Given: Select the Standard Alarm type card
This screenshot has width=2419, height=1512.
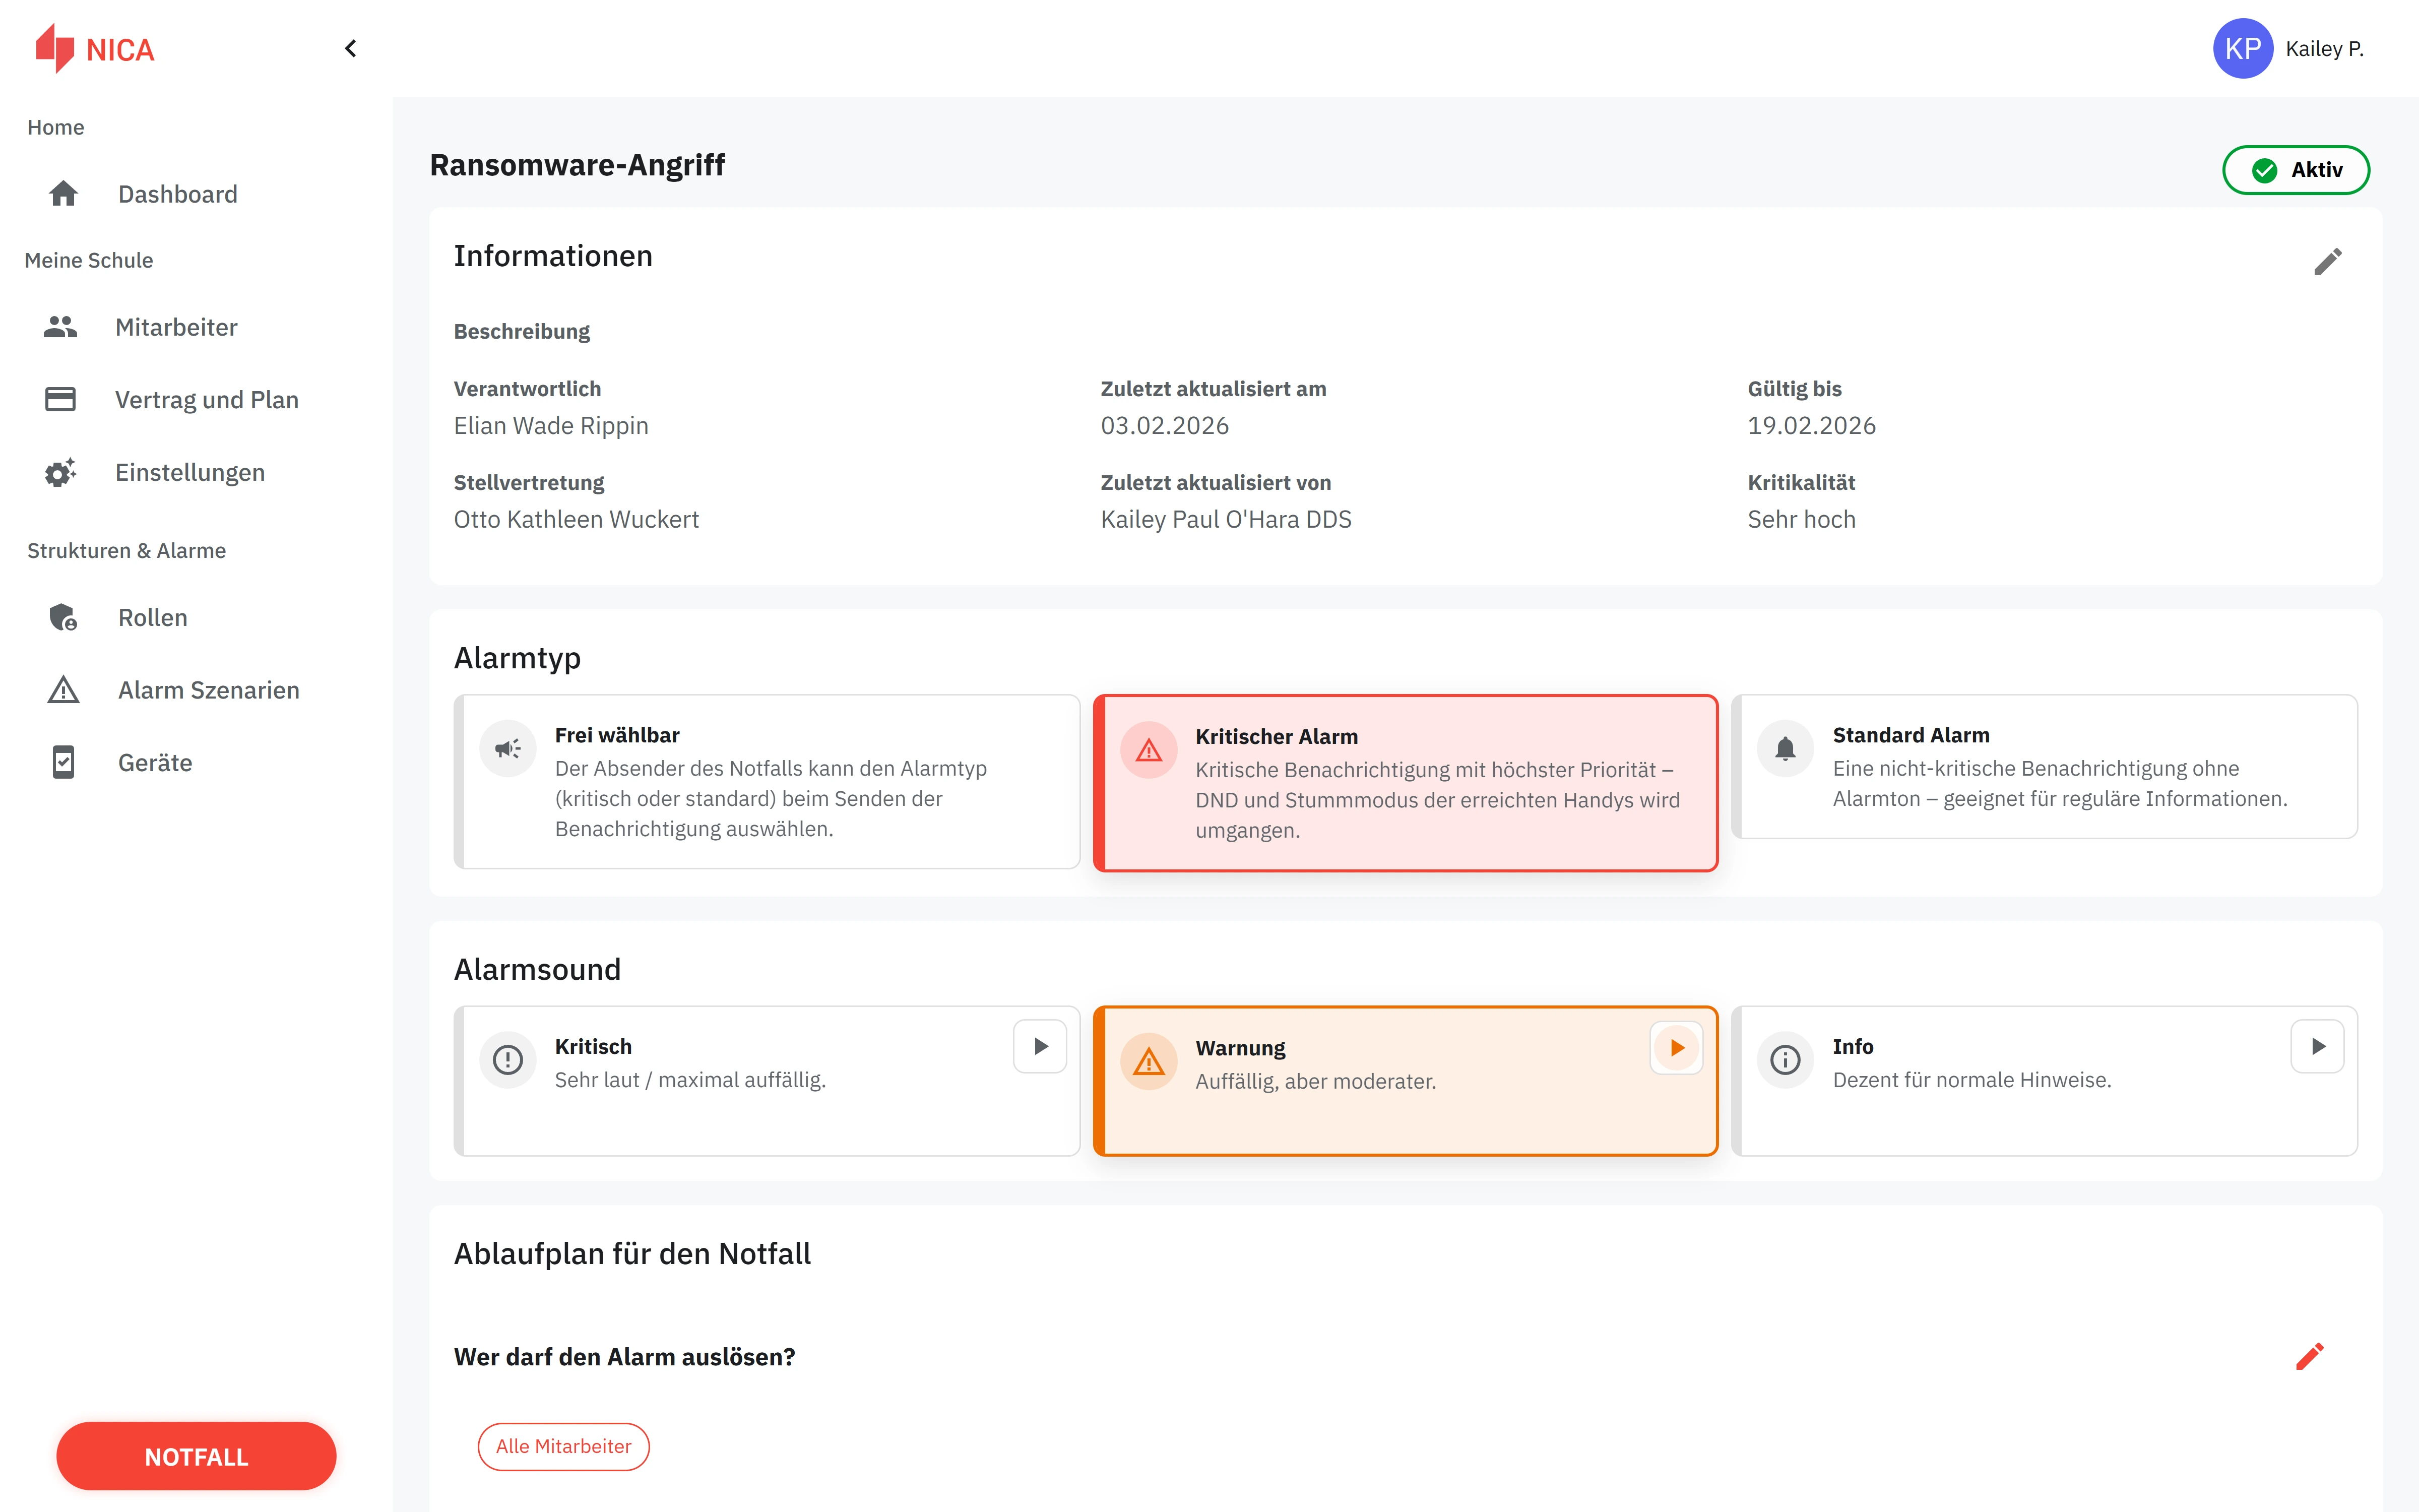Looking at the screenshot, I should 2044,767.
